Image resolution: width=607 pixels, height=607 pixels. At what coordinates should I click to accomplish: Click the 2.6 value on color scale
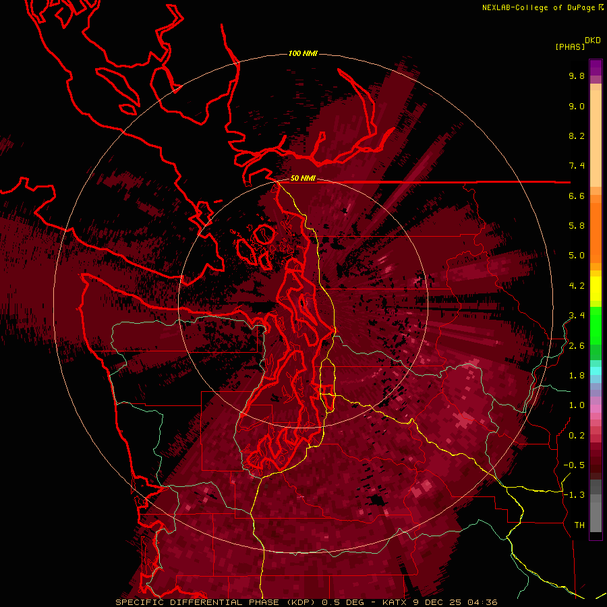(577, 346)
